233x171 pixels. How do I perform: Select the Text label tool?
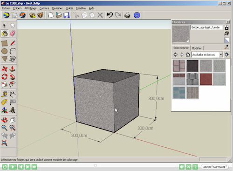coord(13,102)
